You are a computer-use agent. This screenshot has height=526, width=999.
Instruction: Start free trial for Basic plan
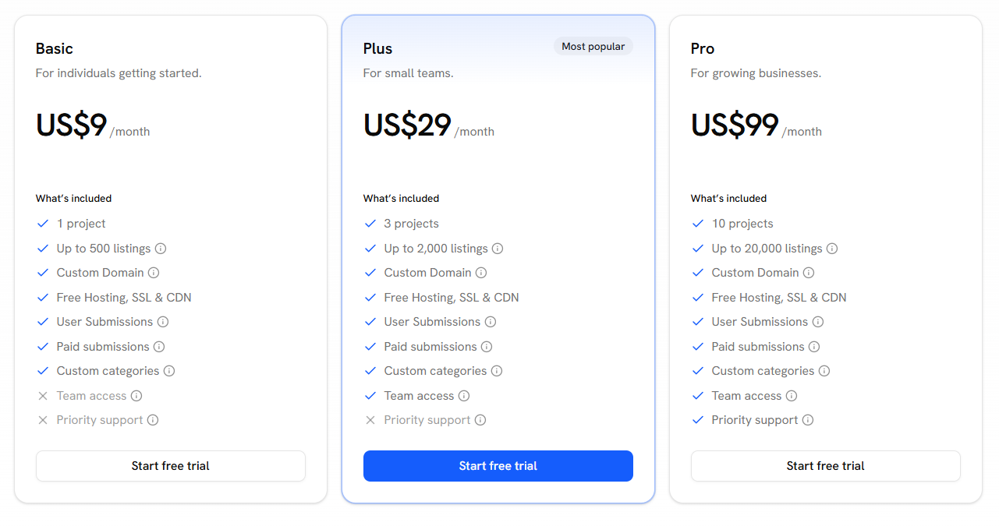[171, 466]
